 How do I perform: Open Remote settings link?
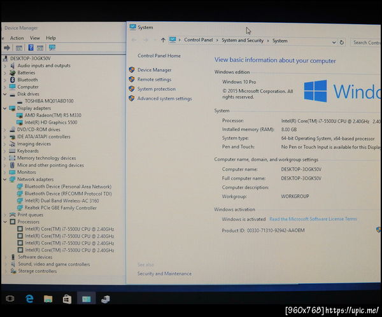(154, 80)
